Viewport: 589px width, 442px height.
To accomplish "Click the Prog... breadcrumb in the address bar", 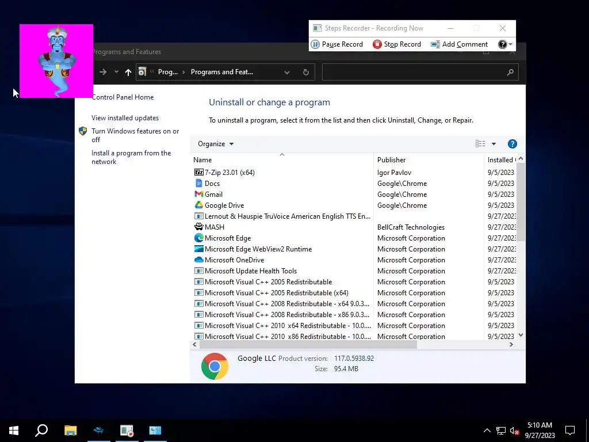I will [x=168, y=72].
